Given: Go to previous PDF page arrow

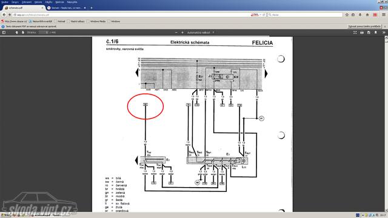Looking at the screenshot, I should pos(16,32).
